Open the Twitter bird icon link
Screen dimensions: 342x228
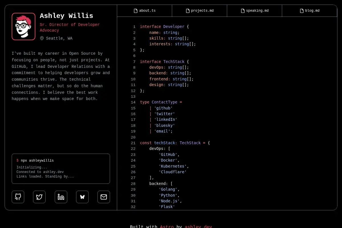tap(39, 197)
